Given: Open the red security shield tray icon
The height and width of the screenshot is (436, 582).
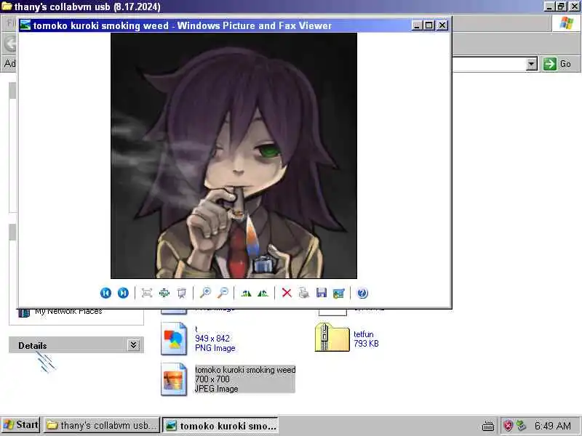Looking at the screenshot, I should point(508,425).
